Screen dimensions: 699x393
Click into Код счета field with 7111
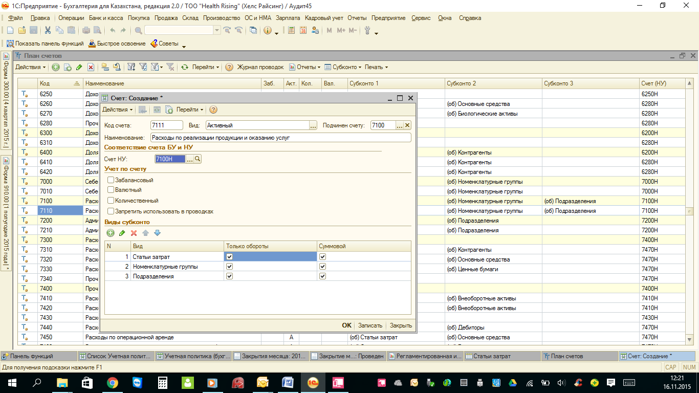(167, 125)
